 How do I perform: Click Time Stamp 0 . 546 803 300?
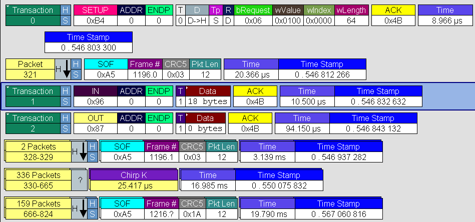coord(89,42)
